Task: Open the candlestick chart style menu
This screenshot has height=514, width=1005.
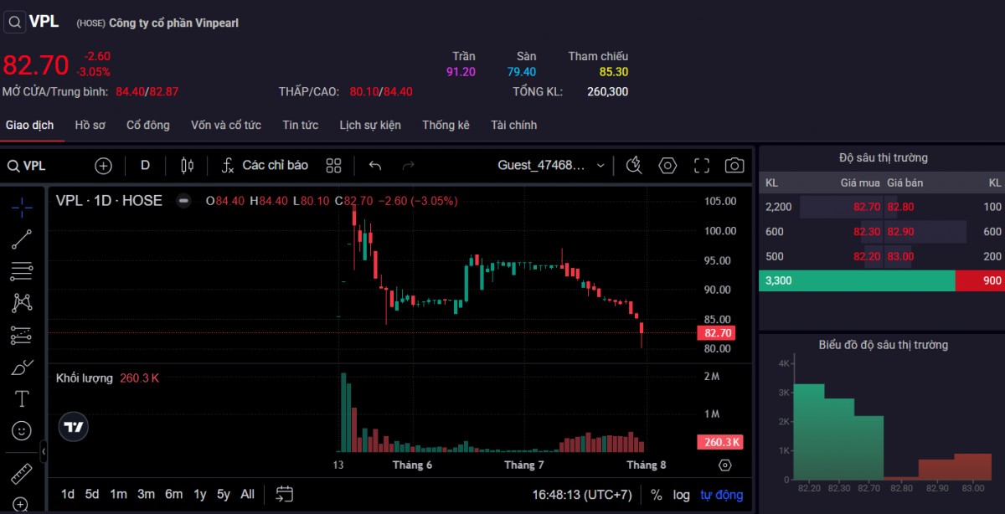Action: [187, 166]
